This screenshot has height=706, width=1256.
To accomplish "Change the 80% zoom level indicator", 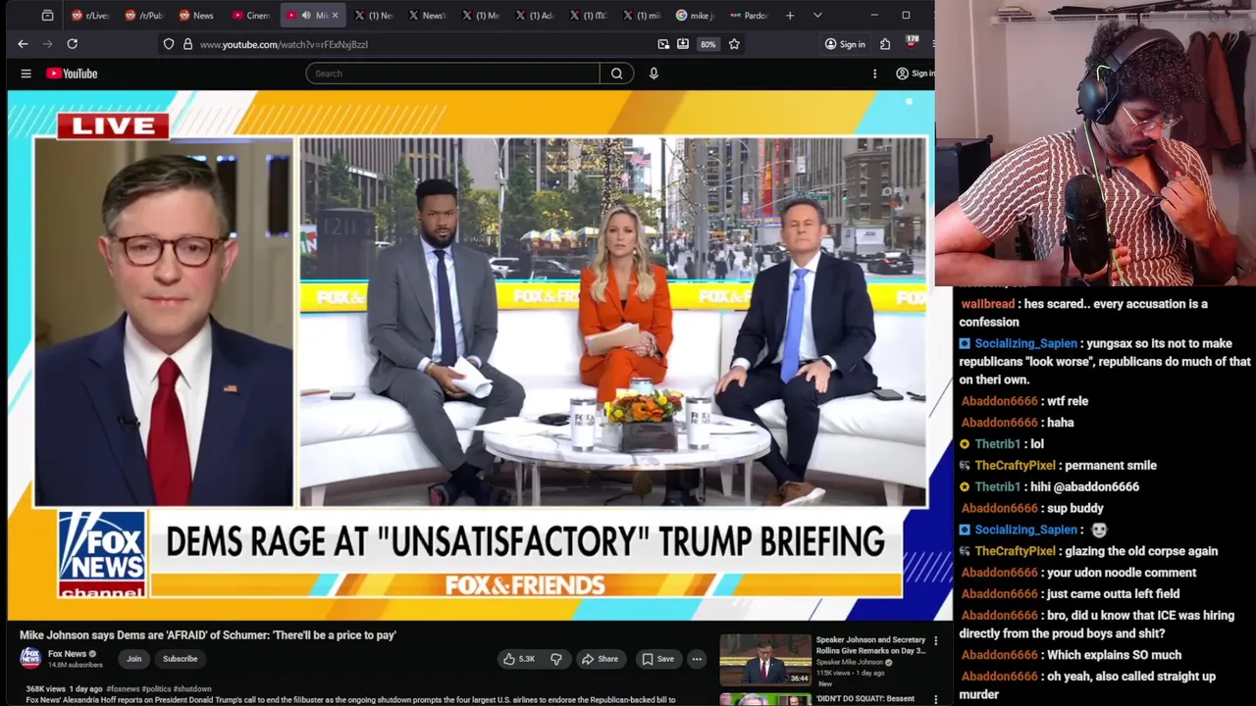I will [x=707, y=44].
